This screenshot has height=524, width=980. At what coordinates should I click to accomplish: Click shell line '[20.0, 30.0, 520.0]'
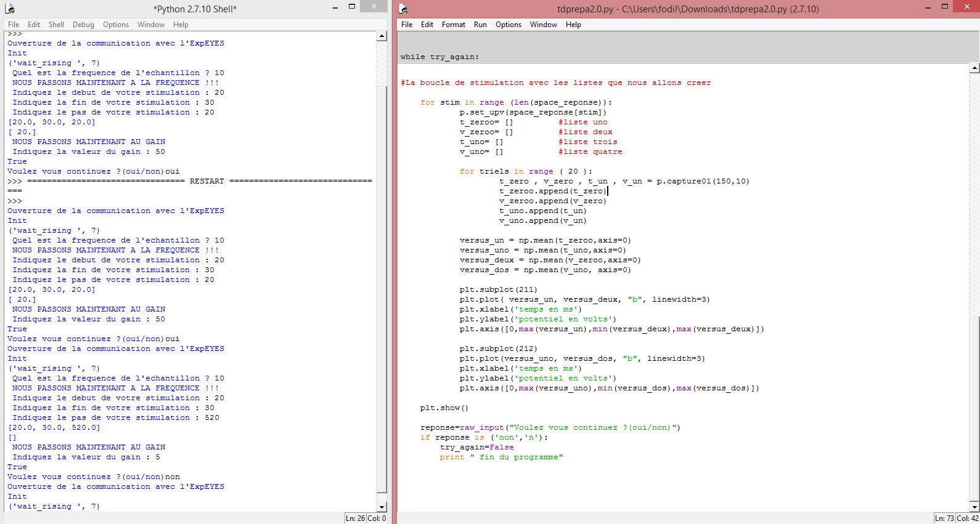click(x=54, y=427)
